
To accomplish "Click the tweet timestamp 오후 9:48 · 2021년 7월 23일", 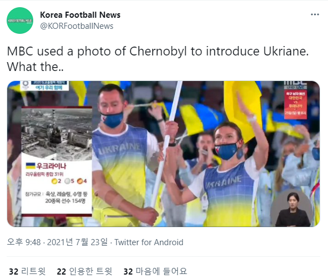I will [x=57, y=242].
